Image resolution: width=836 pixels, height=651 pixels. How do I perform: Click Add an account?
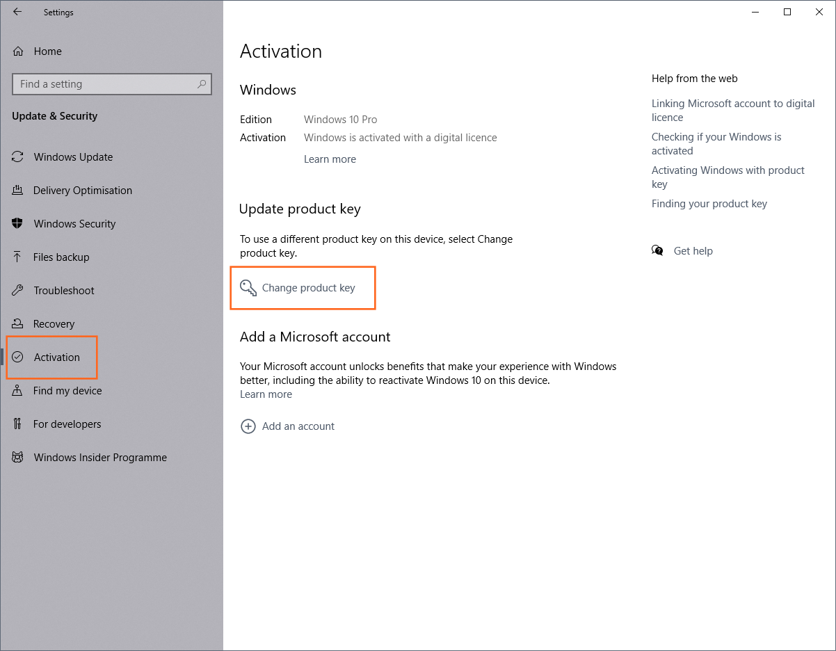tap(298, 426)
